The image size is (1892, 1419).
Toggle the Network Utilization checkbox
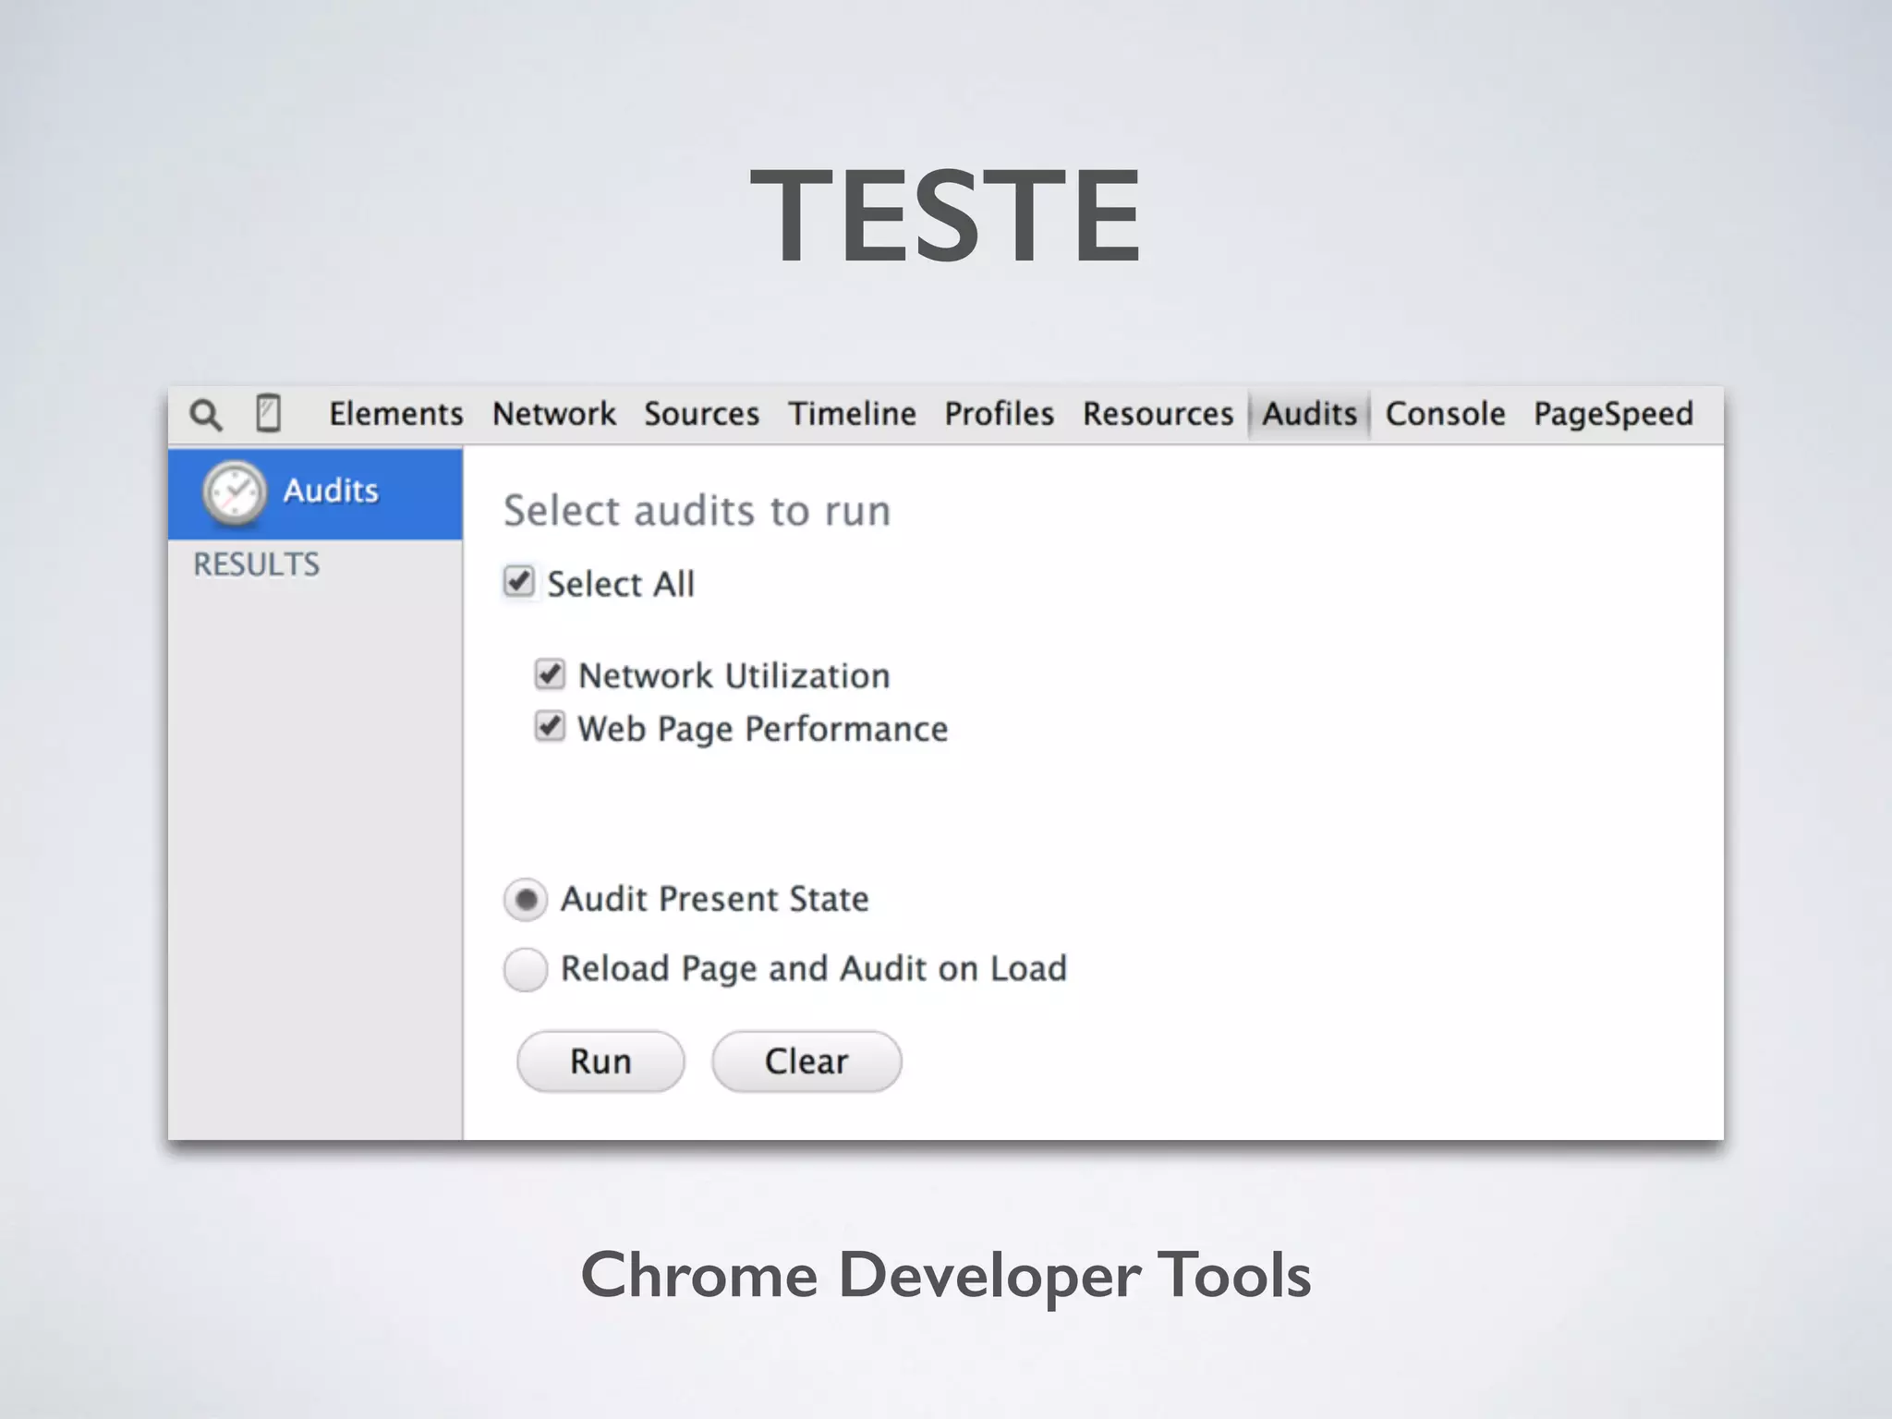(x=550, y=674)
